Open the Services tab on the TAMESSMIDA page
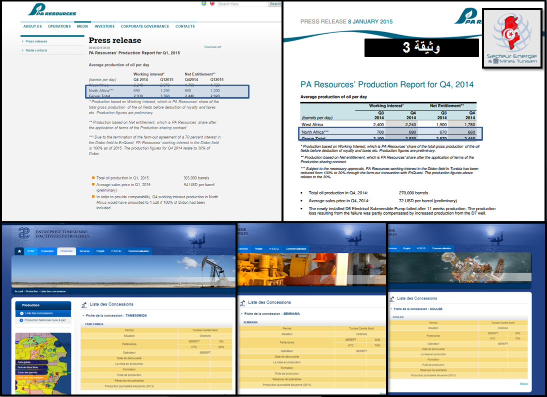 click(84, 251)
